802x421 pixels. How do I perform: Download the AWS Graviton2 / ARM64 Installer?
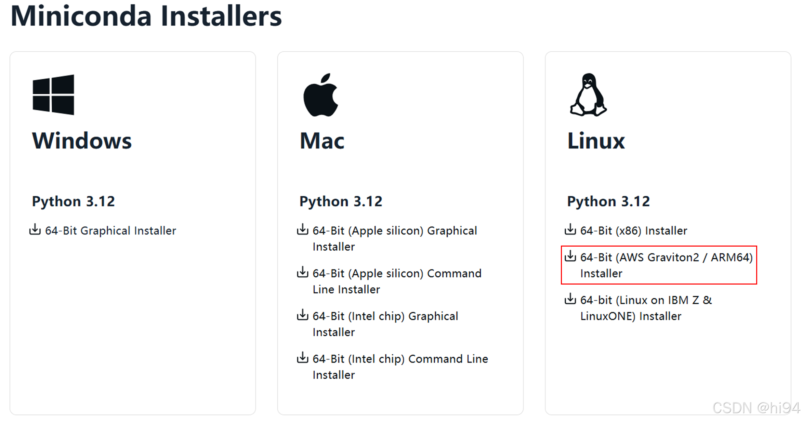point(666,265)
